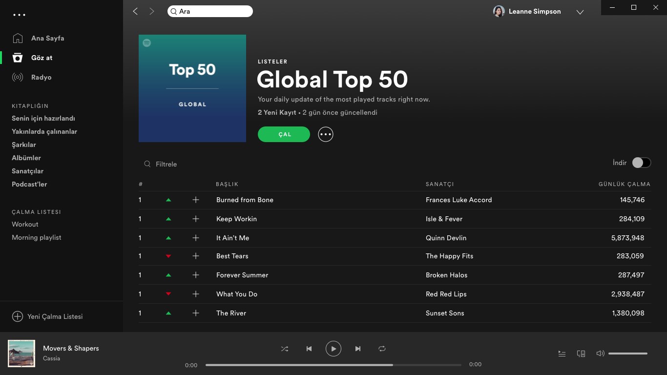Open Yakınlarda çalınanlar
This screenshot has height=375, width=667.
[x=44, y=131]
